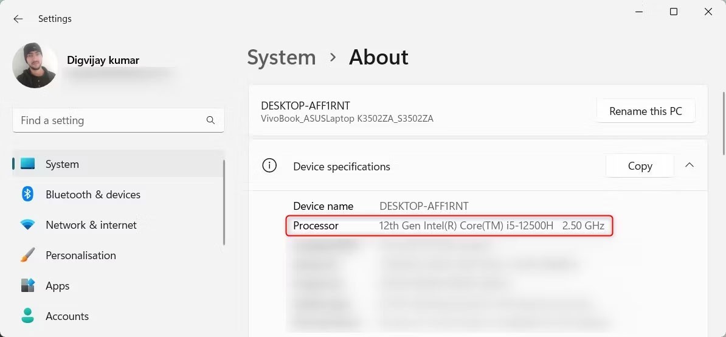Focus the Find a setting search box
726x337 pixels.
(109, 120)
